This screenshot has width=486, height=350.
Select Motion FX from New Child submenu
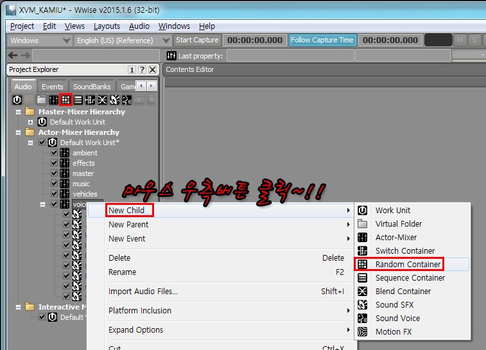pos(412,332)
